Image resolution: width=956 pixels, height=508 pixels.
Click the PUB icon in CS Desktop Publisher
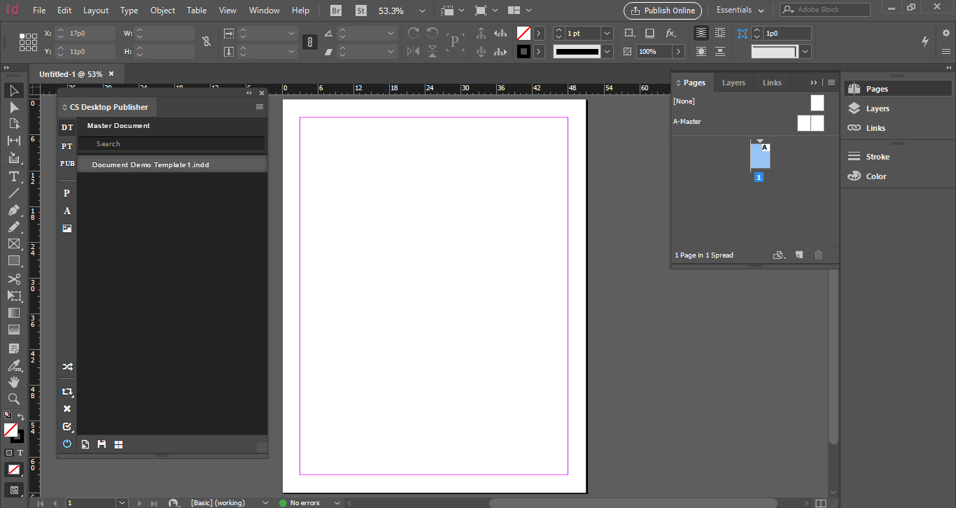(x=67, y=164)
